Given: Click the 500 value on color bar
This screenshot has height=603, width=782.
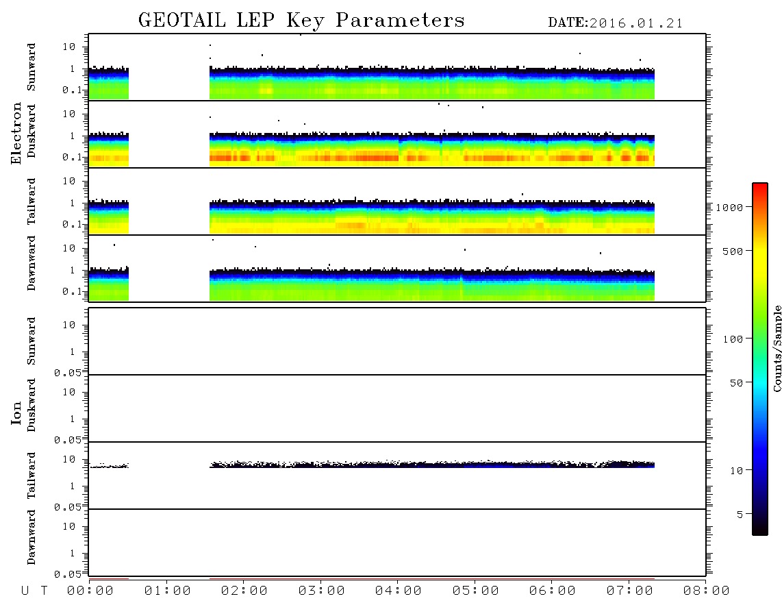Looking at the screenshot, I should click(733, 251).
